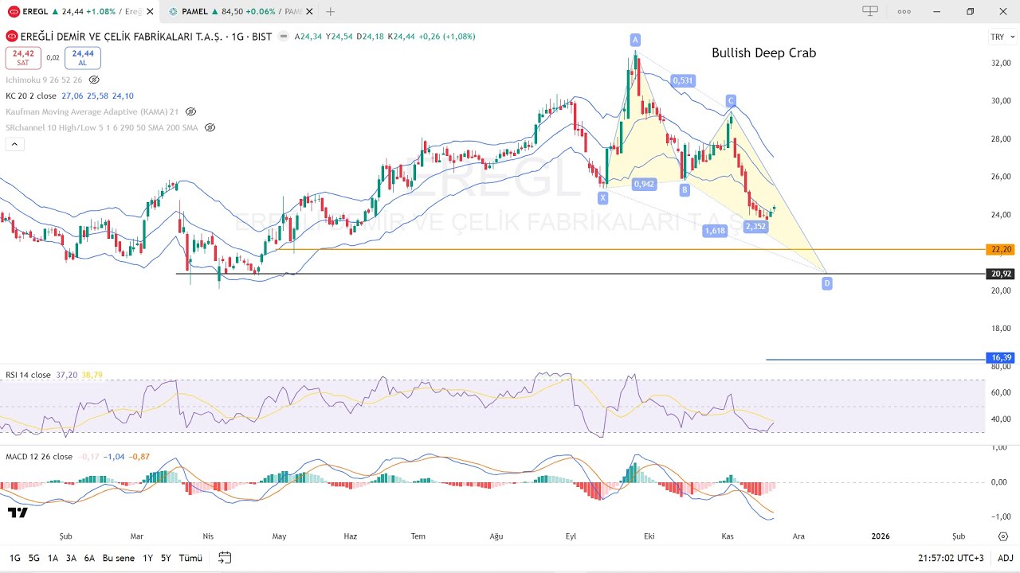The height and width of the screenshot is (573, 1020).
Task: Select the 6A time range
Action: coord(89,558)
